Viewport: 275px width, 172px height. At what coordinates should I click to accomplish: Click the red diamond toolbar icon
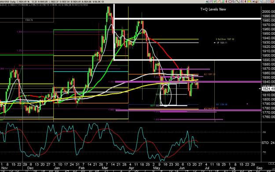pyautogui.click(x=245, y=2)
